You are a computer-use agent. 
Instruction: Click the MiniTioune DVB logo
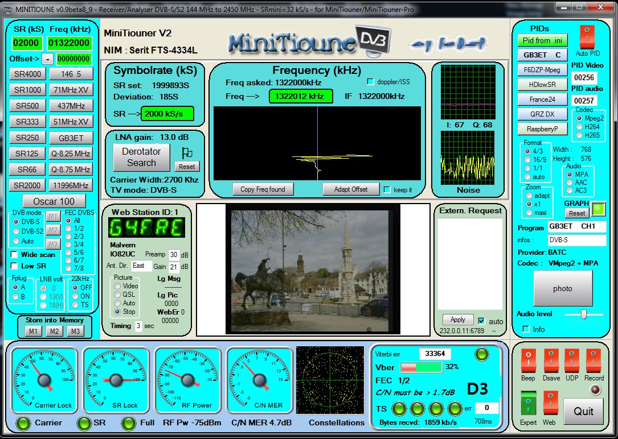[310, 42]
